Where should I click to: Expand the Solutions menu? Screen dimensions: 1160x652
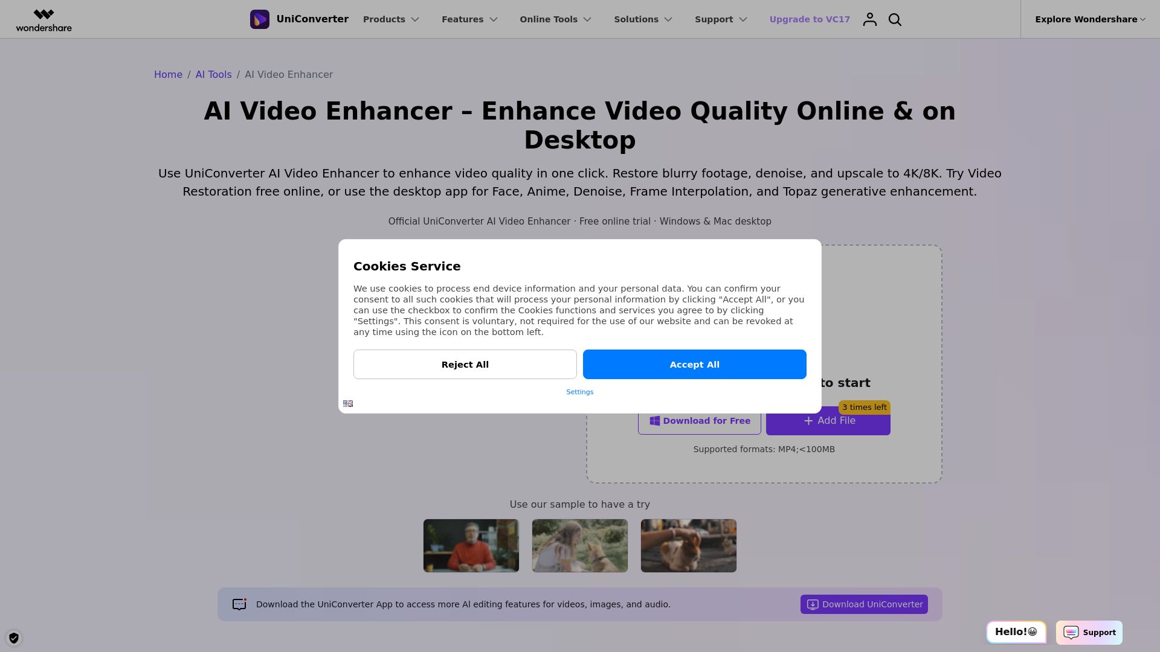(x=643, y=19)
